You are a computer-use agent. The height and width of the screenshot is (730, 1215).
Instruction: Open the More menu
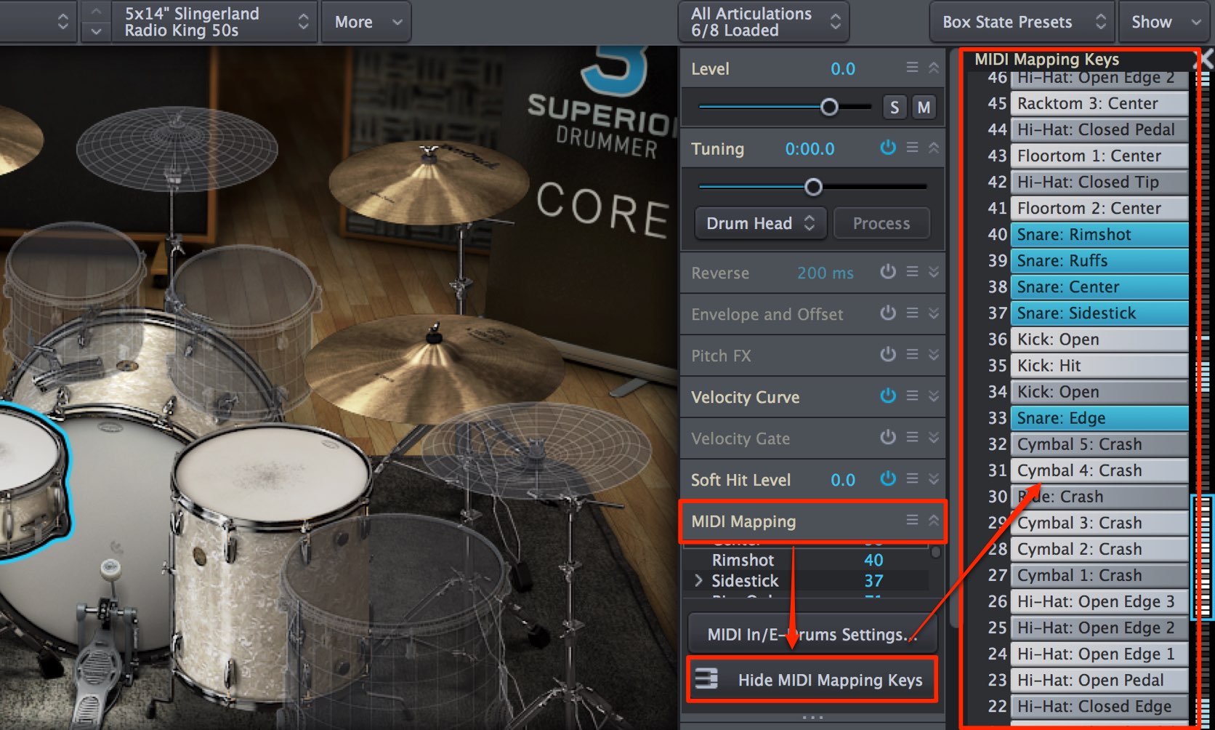[366, 22]
